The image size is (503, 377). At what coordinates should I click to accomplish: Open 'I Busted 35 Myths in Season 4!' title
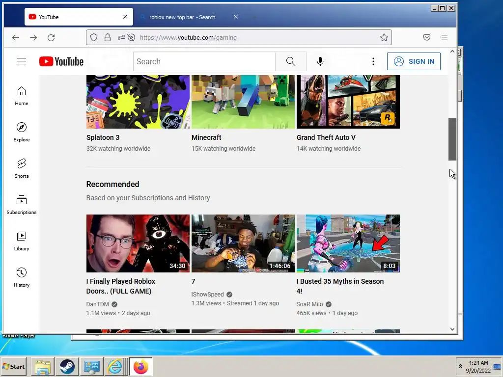(340, 286)
